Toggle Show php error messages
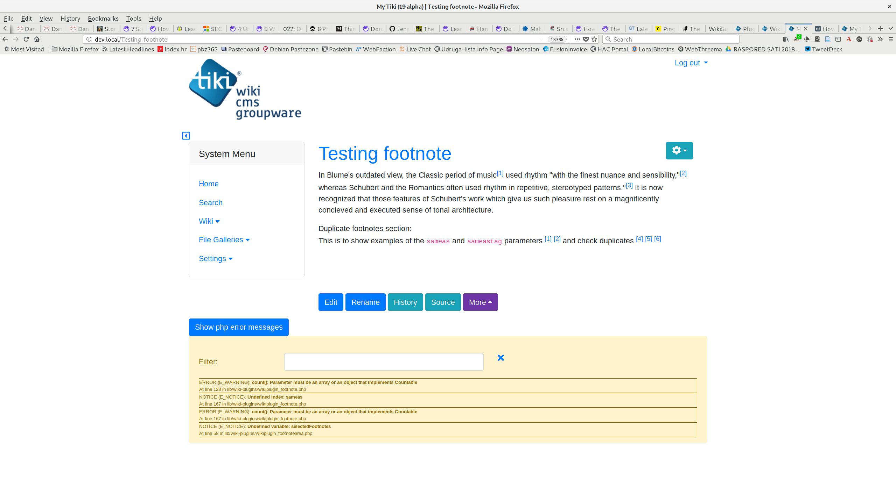 point(239,327)
